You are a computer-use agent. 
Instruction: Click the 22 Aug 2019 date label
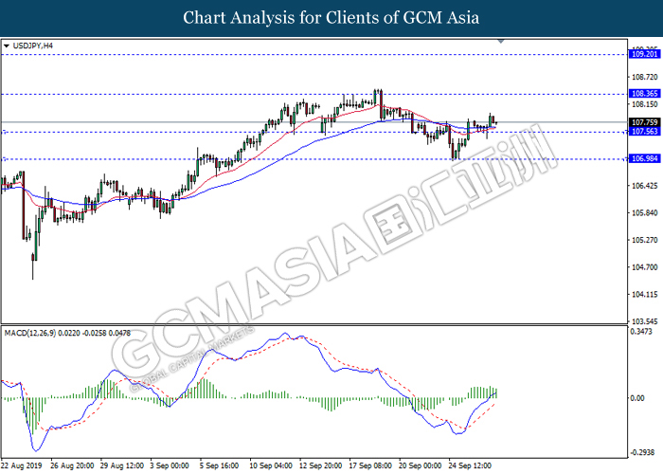tap(22, 466)
